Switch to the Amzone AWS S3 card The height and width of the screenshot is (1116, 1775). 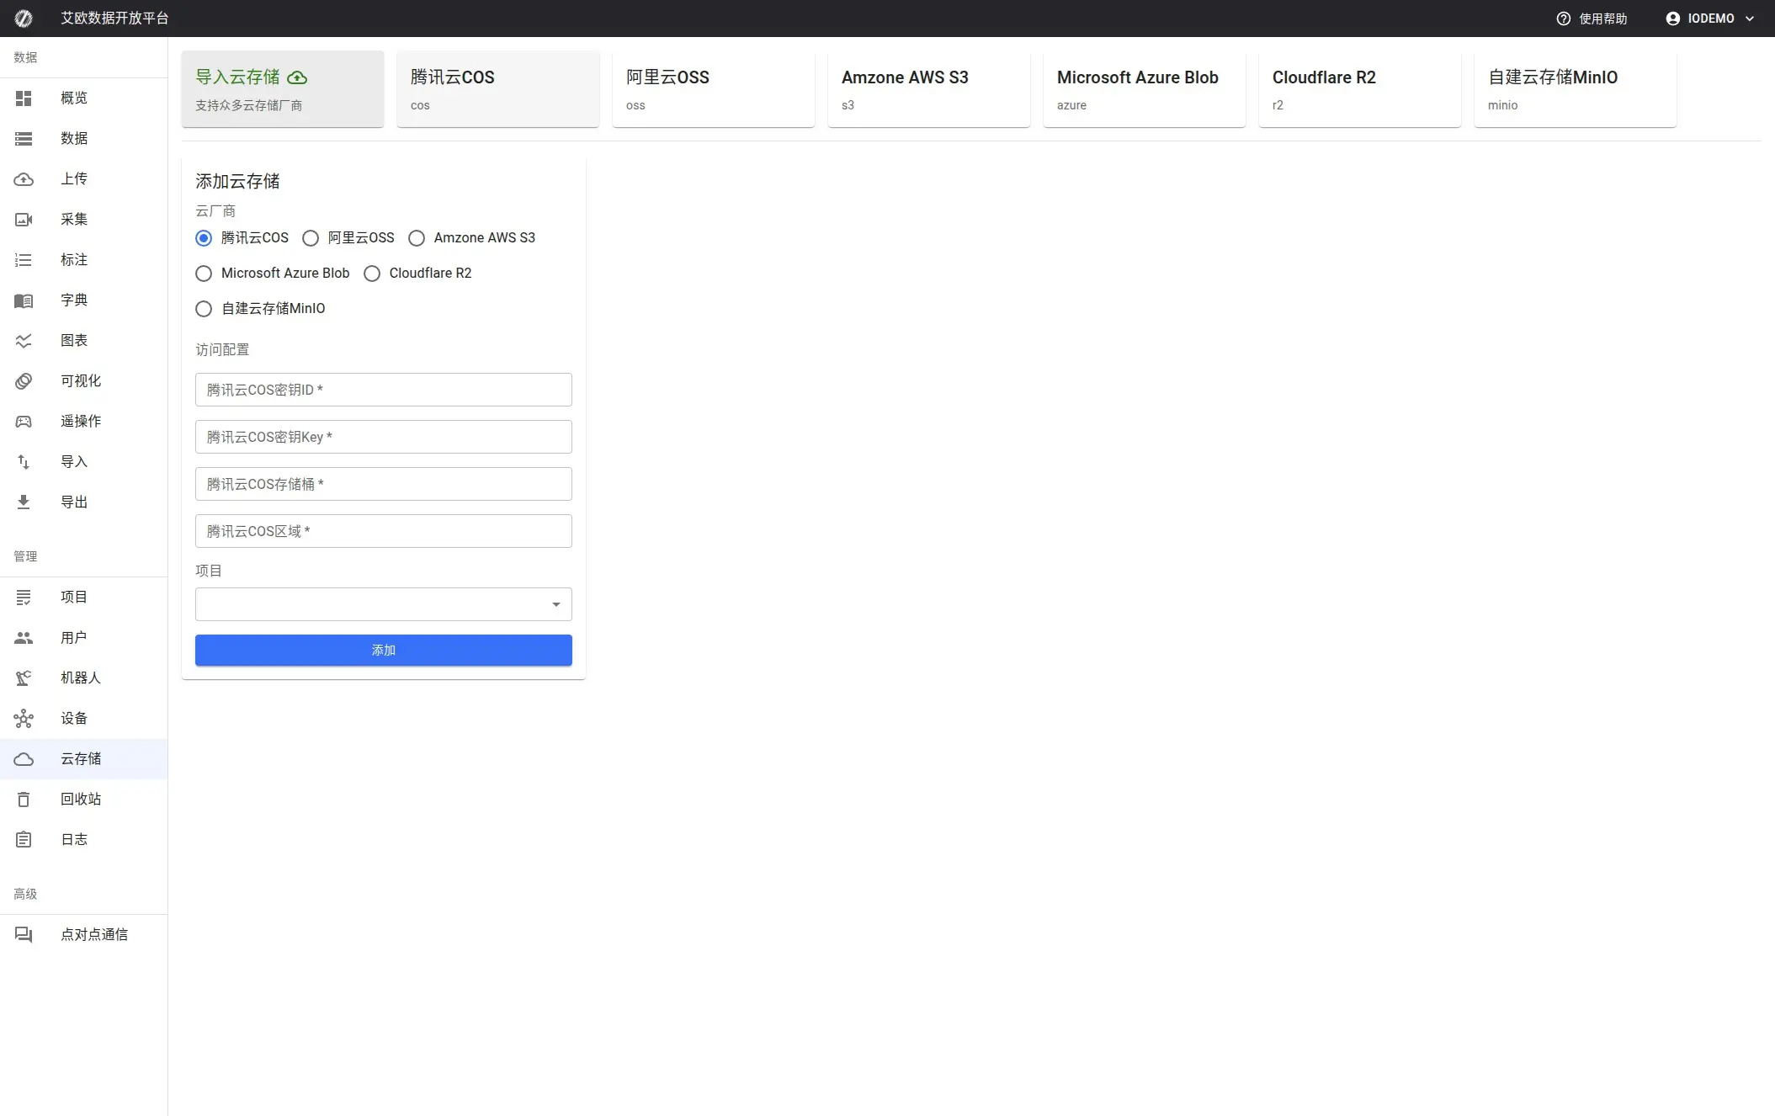click(x=928, y=89)
